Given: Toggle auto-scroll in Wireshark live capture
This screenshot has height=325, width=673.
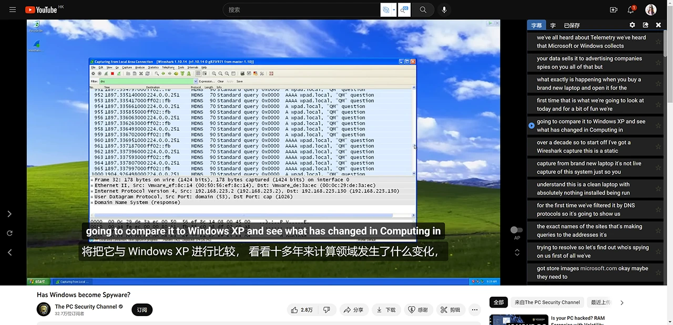Looking at the screenshot, I should 198,74.
